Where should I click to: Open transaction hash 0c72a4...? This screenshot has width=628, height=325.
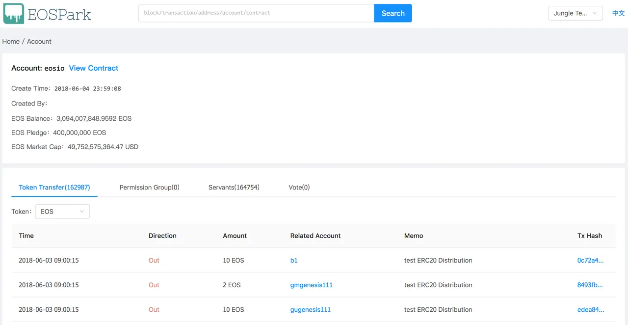click(591, 261)
